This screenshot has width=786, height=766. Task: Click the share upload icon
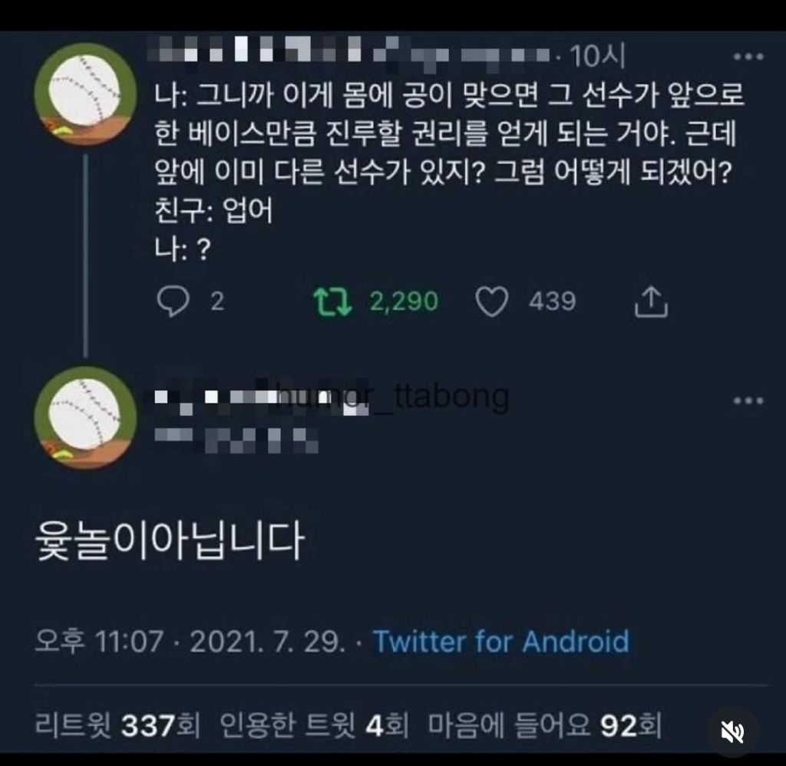tap(651, 302)
